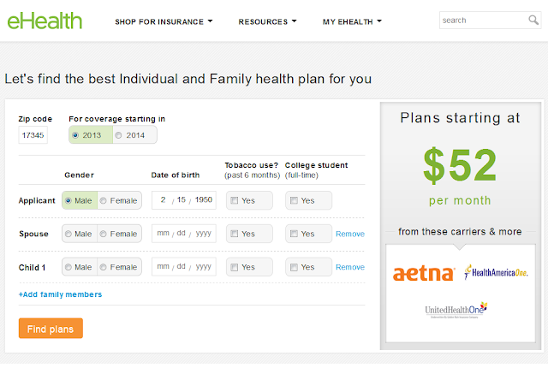Click the Find plans button

[x=51, y=329]
